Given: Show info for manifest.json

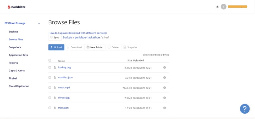Looking at the screenshot, I should point(165,78).
